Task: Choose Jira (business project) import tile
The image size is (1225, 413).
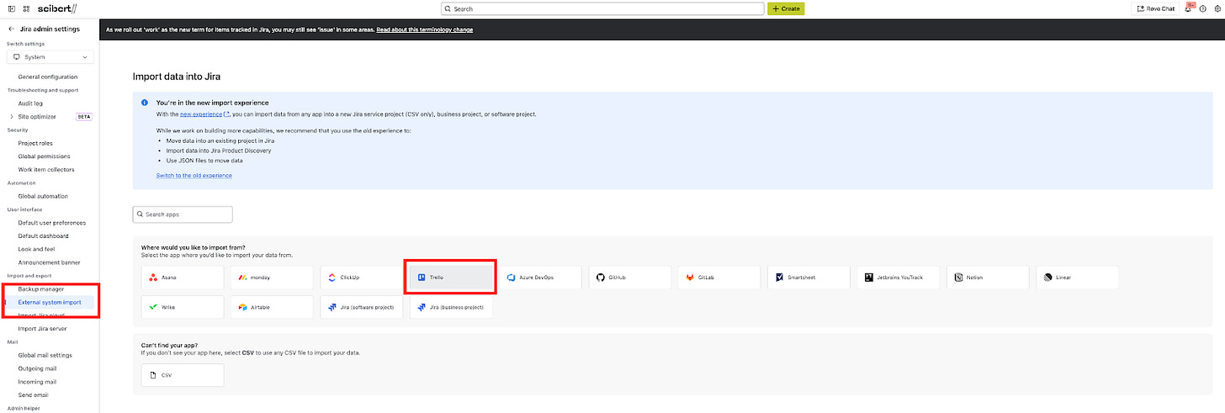Action: pyautogui.click(x=451, y=307)
